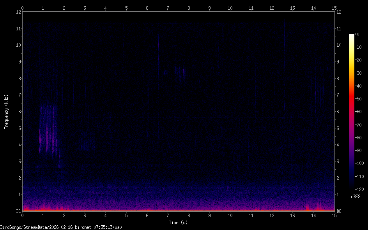Click the white top end of the colorbar
This screenshot has width=368, height=230.
(352, 35)
